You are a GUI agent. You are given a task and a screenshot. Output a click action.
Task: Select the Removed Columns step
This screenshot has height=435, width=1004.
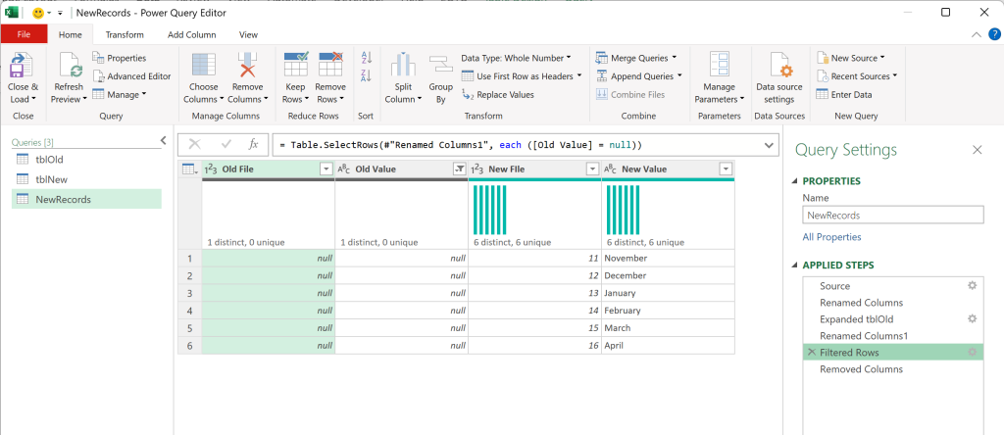(892, 369)
